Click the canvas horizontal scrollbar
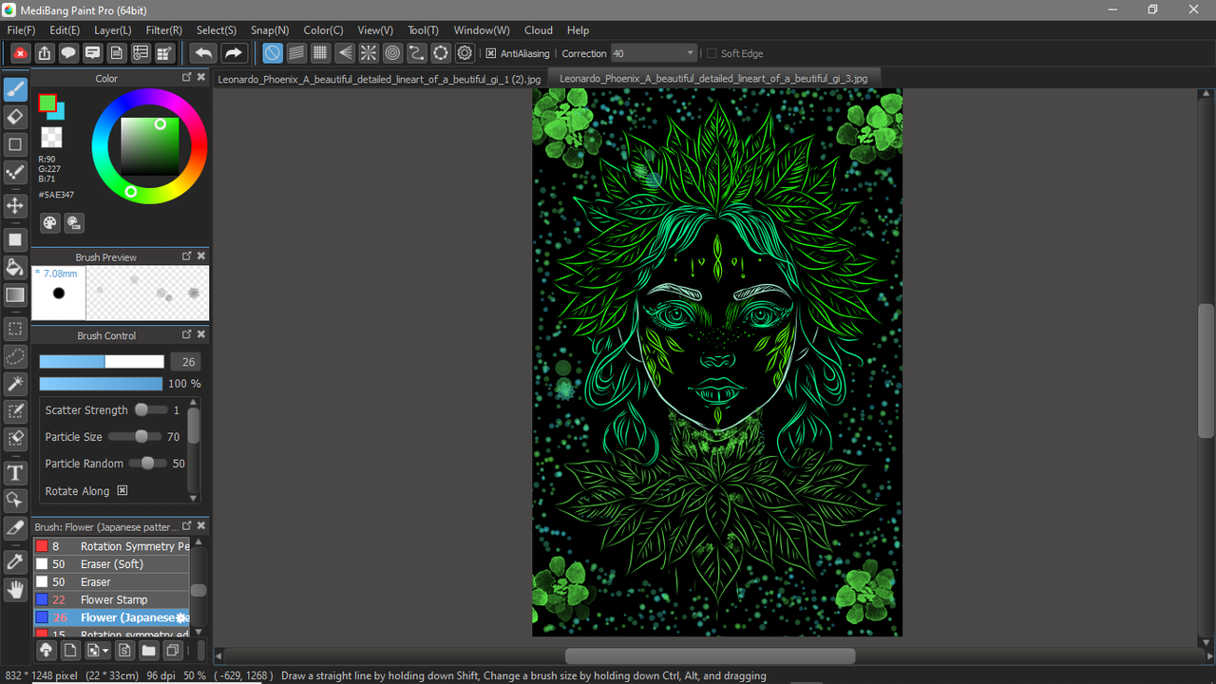 (710, 656)
